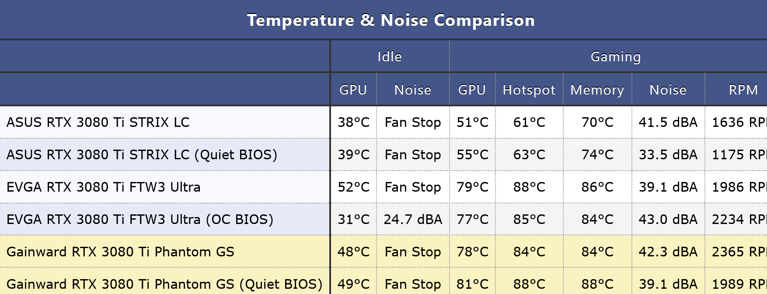Select Gainward RTX 3080 Ti Phantom GS row
The image size is (767, 294).
click(383, 252)
